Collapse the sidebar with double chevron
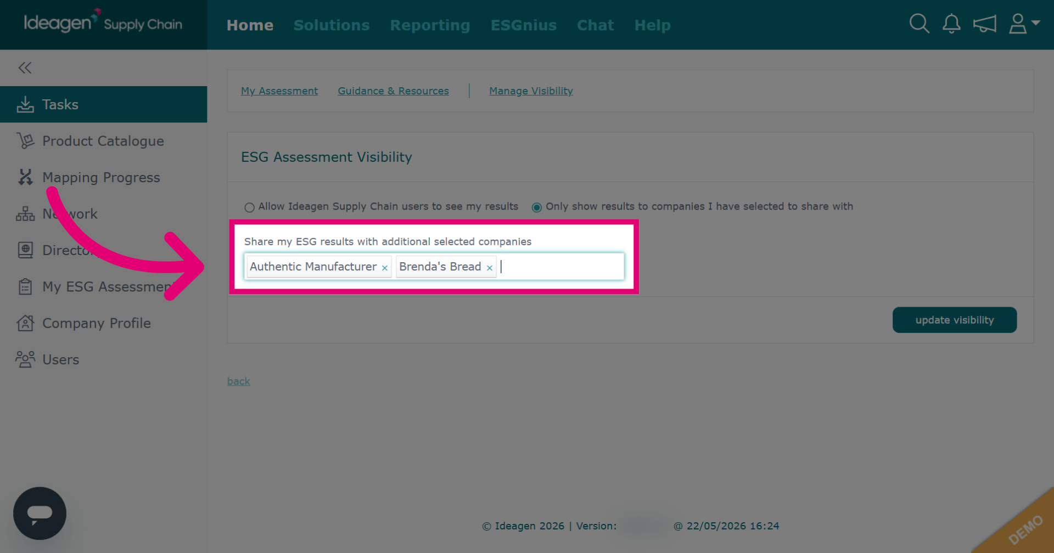This screenshot has height=553, width=1054. [x=25, y=67]
